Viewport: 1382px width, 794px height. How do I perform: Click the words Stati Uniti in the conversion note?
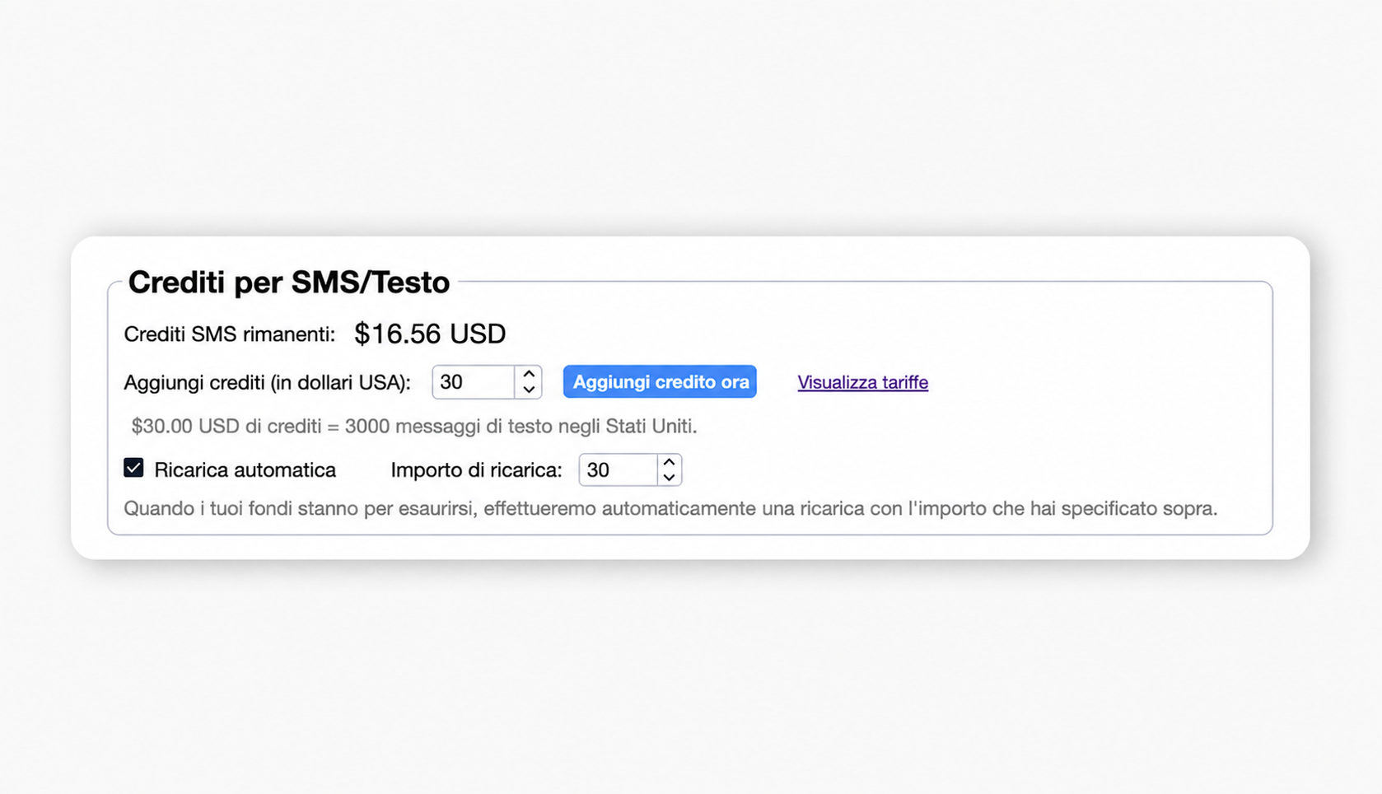(x=649, y=427)
